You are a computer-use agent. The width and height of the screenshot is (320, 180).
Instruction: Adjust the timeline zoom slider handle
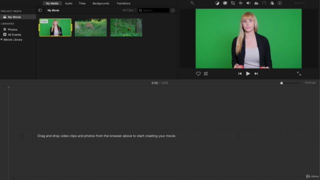click(x=281, y=83)
